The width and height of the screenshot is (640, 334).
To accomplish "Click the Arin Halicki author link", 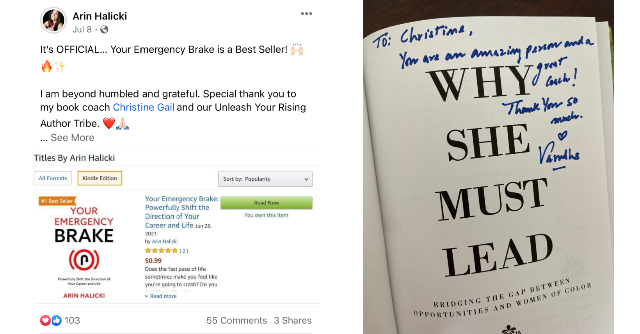I will coord(164,242).
